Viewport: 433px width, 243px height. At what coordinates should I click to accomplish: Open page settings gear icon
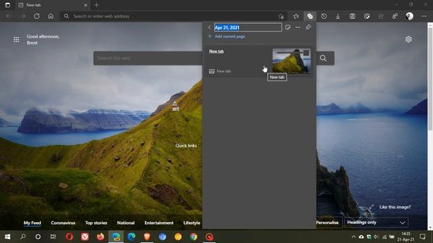tap(409, 39)
